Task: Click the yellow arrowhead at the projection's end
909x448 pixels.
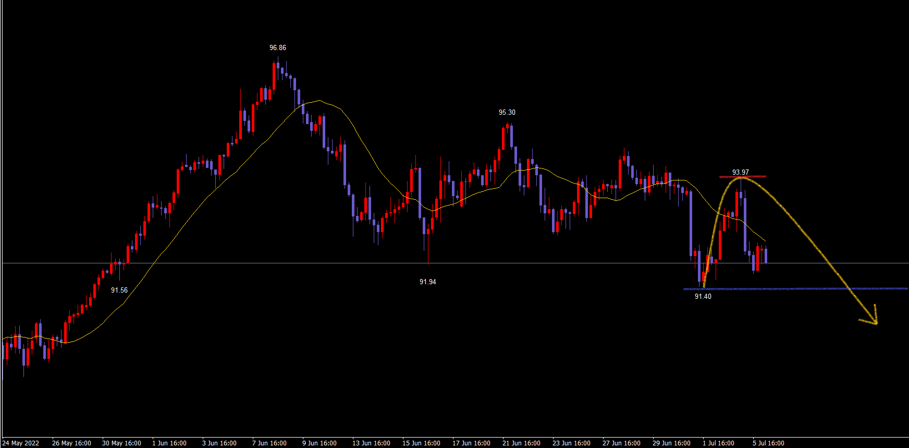Action: click(x=874, y=320)
